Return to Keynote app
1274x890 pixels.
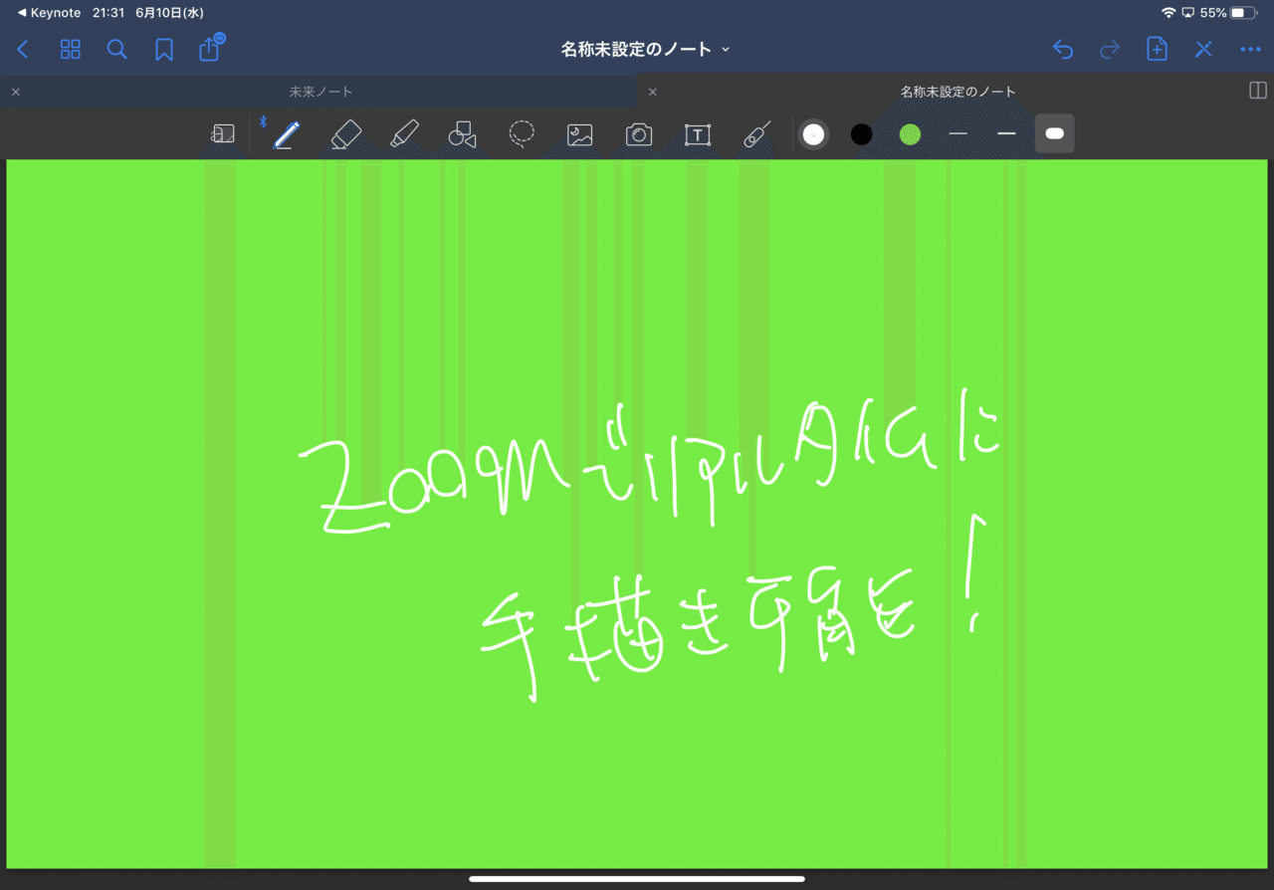tap(49, 13)
